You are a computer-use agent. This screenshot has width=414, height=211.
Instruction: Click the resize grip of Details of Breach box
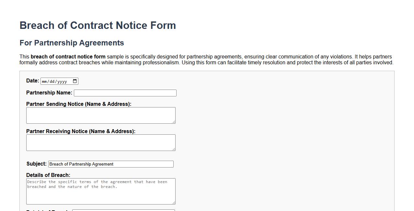pyautogui.click(x=174, y=202)
